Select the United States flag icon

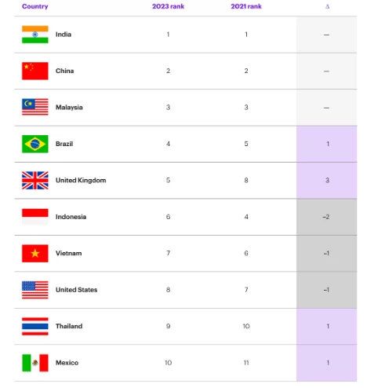[x=35, y=290]
